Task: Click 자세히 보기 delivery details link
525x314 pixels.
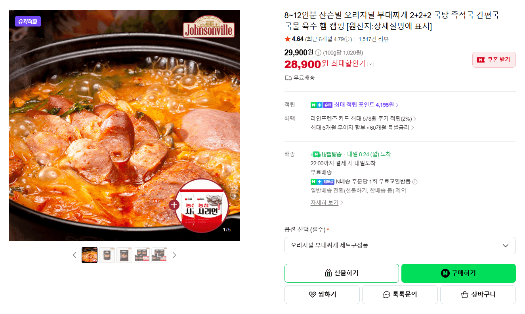Action: tap(326, 203)
